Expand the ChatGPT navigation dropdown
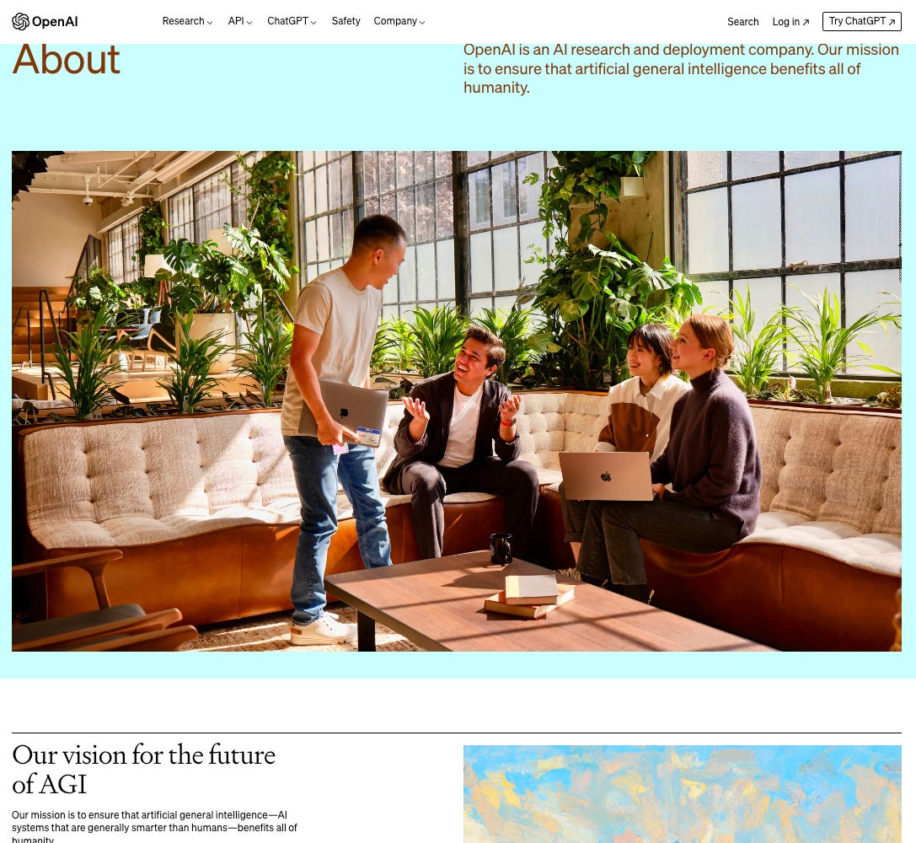Viewport: 916px width, 843px height. pyautogui.click(x=292, y=21)
